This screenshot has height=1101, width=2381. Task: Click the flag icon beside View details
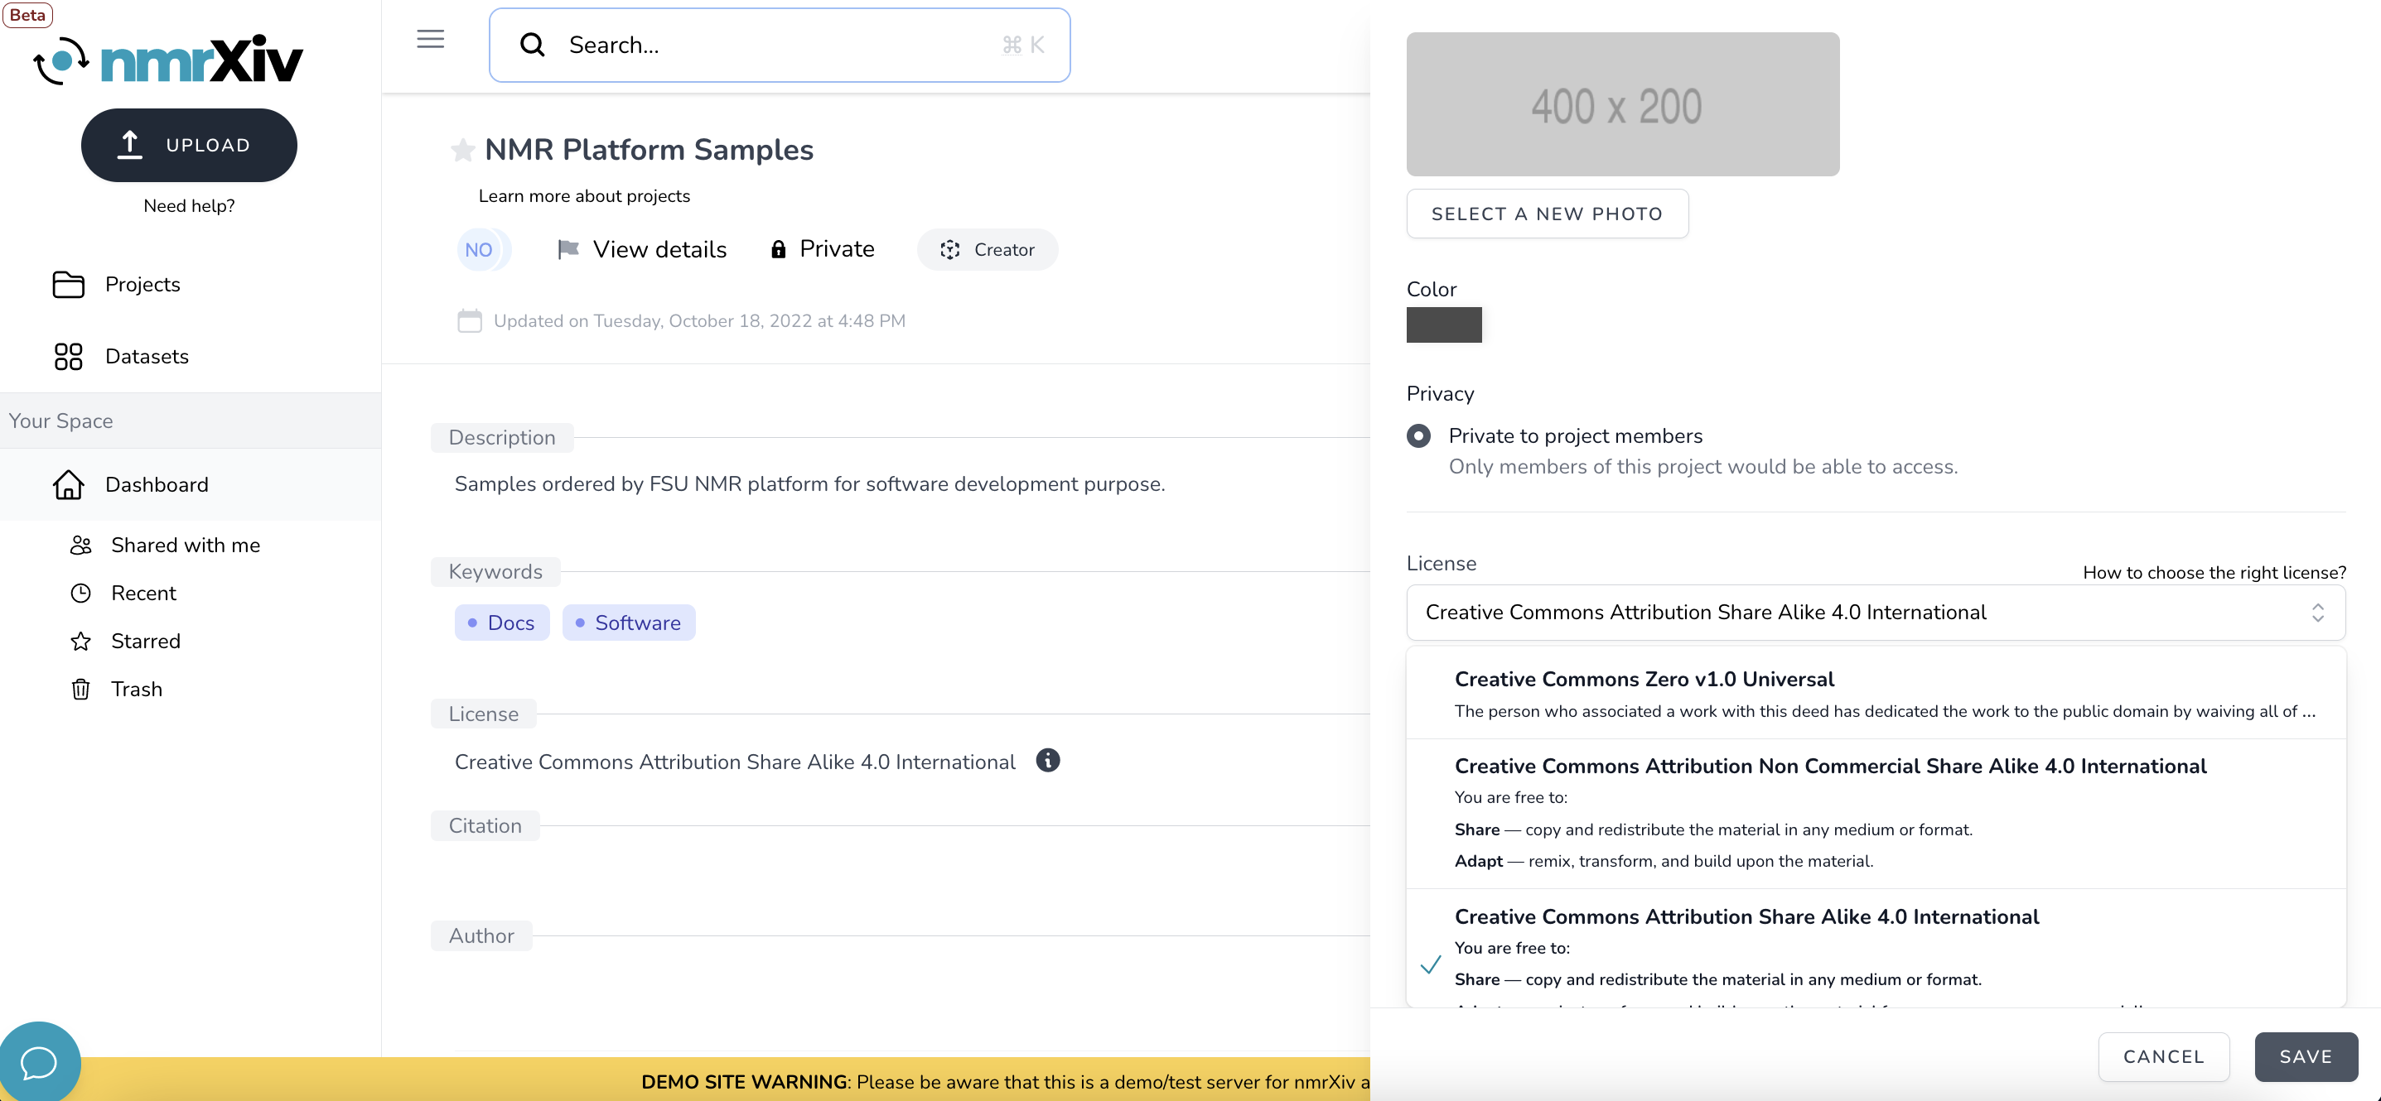568,249
